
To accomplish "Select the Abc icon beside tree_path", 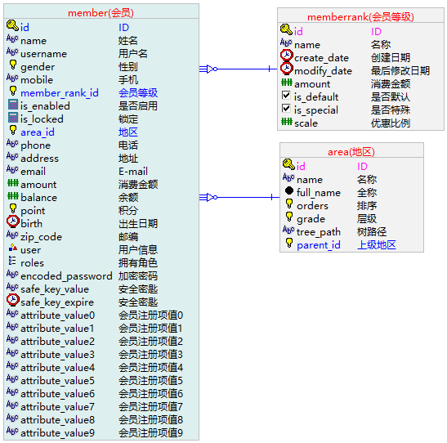I will click(x=288, y=230).
